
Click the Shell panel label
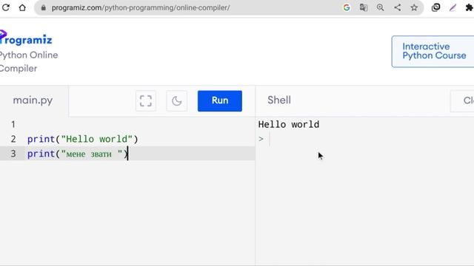279,100
